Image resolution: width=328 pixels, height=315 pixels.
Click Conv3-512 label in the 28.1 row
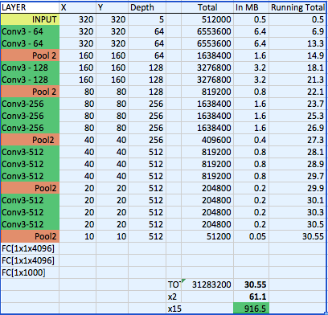(x=30, y=152)
